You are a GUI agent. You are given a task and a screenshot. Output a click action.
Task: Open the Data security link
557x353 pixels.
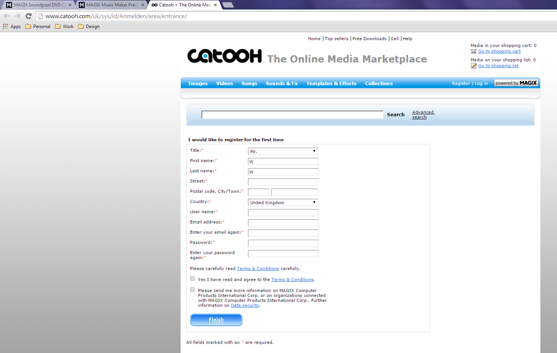245,305
